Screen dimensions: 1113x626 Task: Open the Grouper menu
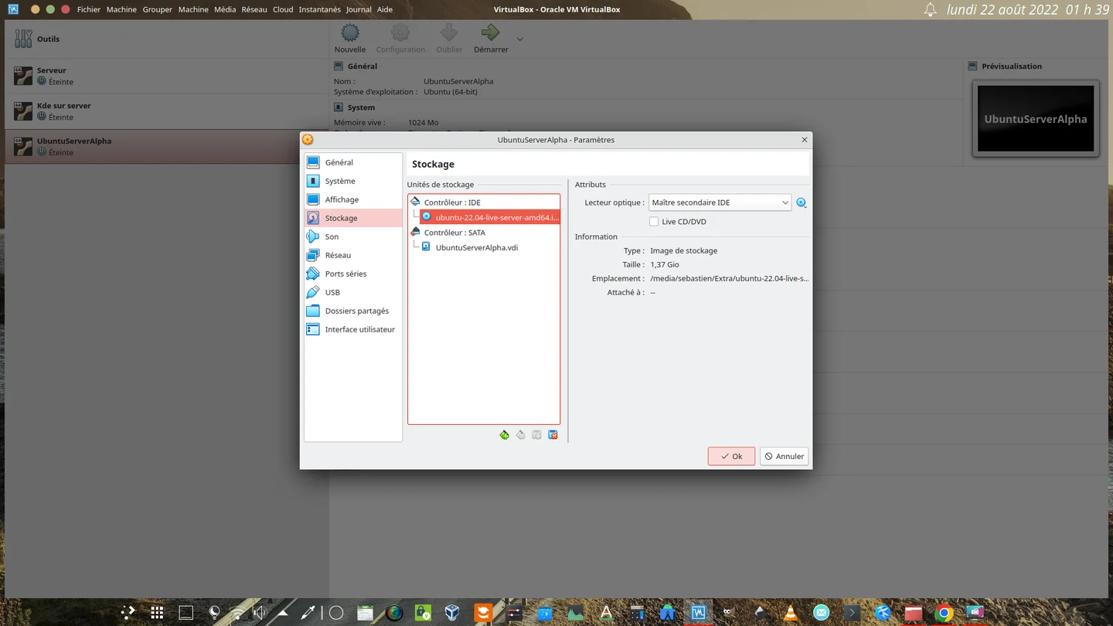click(158, 9)
